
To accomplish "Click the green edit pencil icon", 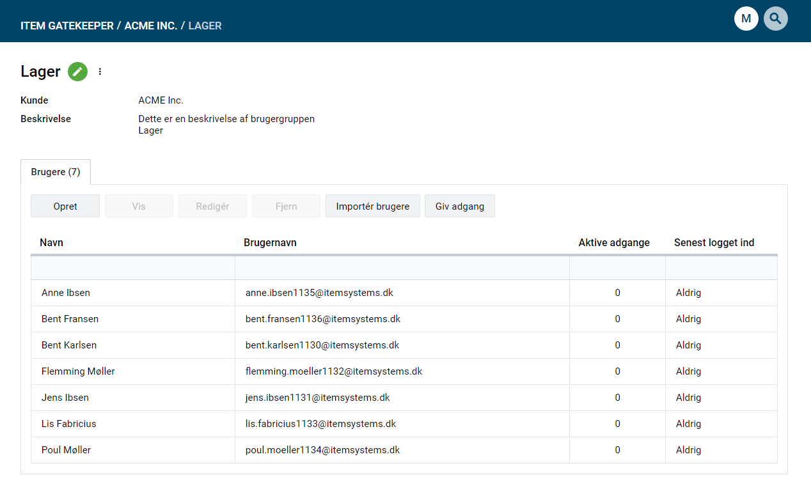I will 77,72.
